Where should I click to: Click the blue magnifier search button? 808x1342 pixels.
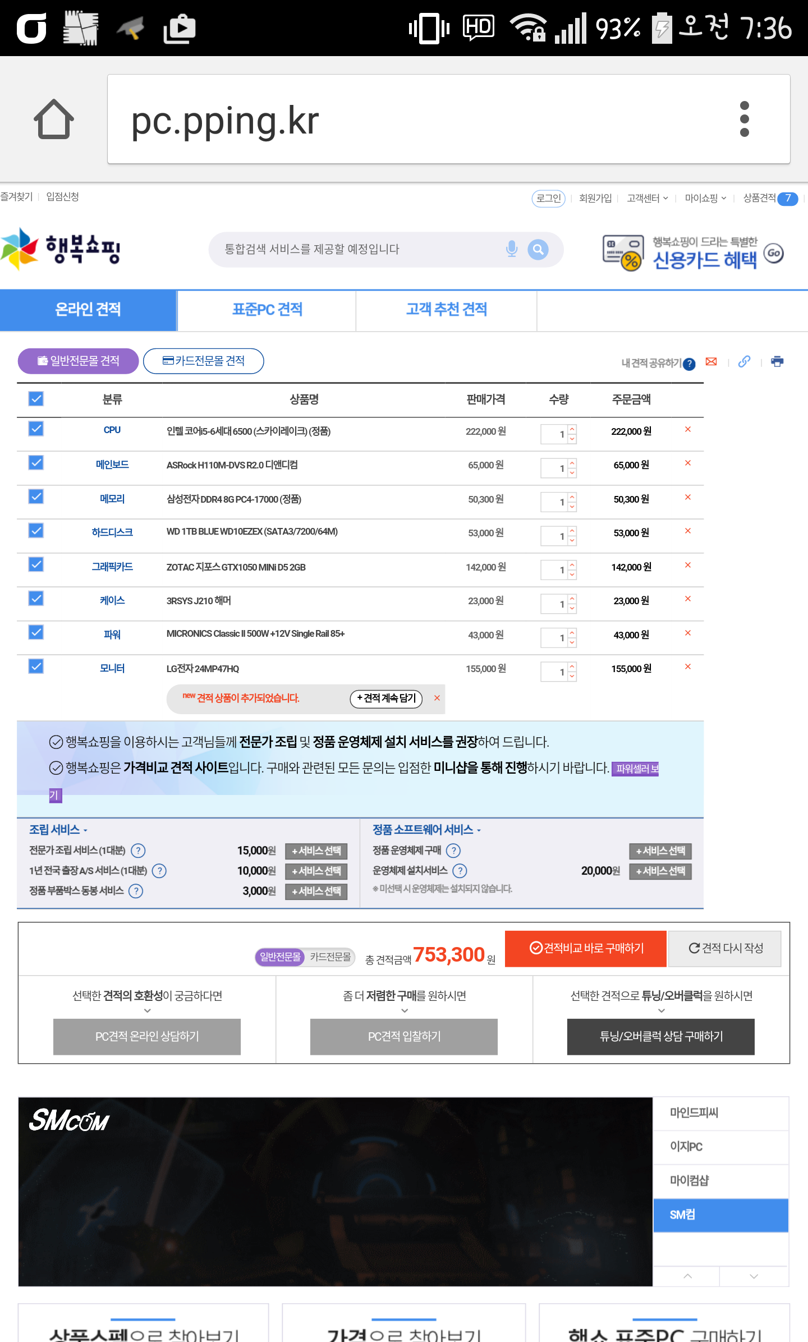pyautogui.click(x=538, y=249)
